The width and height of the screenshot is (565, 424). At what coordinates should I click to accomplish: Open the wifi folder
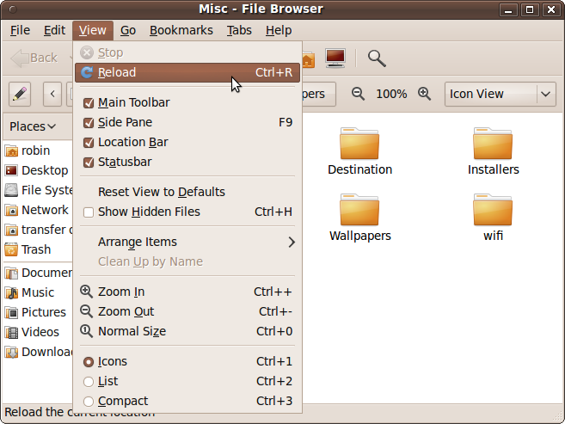pos(493,218)
